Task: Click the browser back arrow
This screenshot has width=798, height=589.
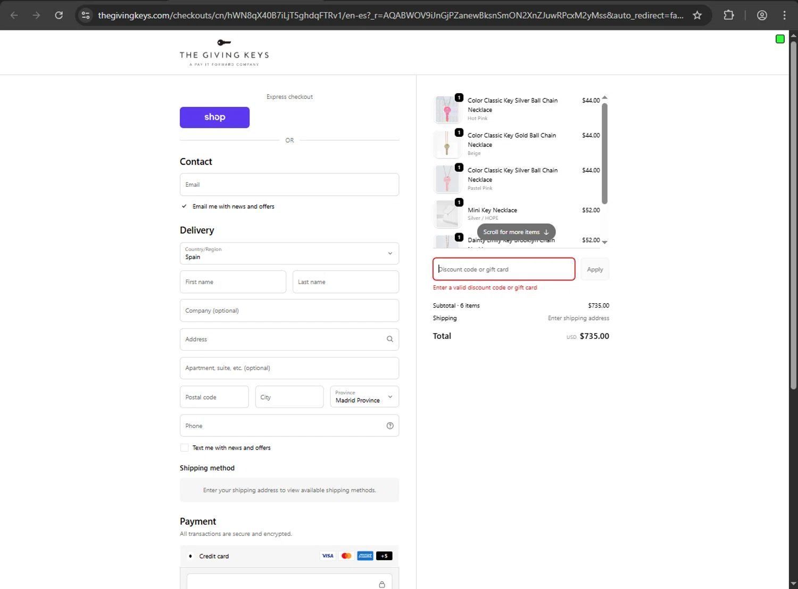Action: coord(14,15)
